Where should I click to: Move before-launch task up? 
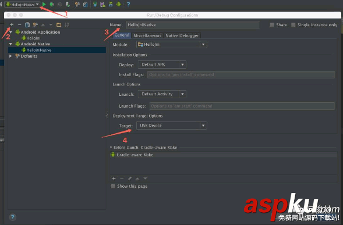[137, 178]
